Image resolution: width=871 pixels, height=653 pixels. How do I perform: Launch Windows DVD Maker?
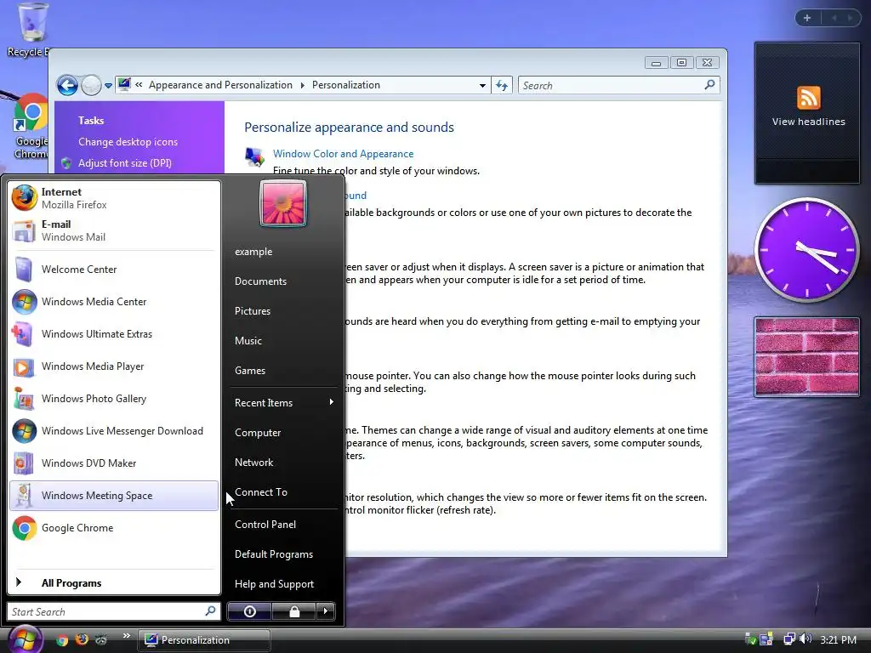coord(114,463)
